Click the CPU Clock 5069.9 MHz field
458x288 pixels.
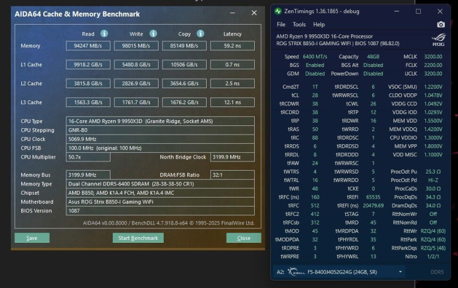(160, 139)
